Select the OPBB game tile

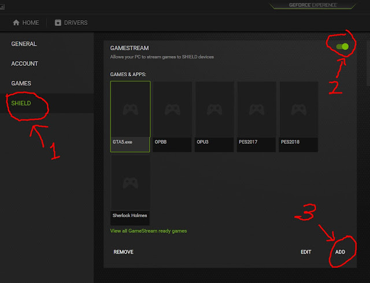[172, 117]
